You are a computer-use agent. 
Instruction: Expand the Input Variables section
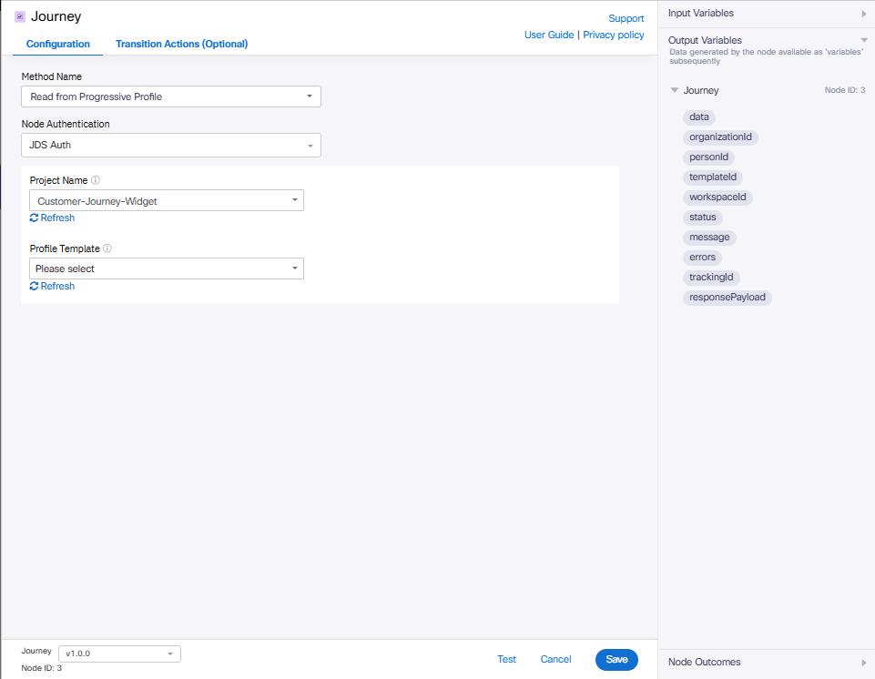pyautogui.click(x=864, y=14)
